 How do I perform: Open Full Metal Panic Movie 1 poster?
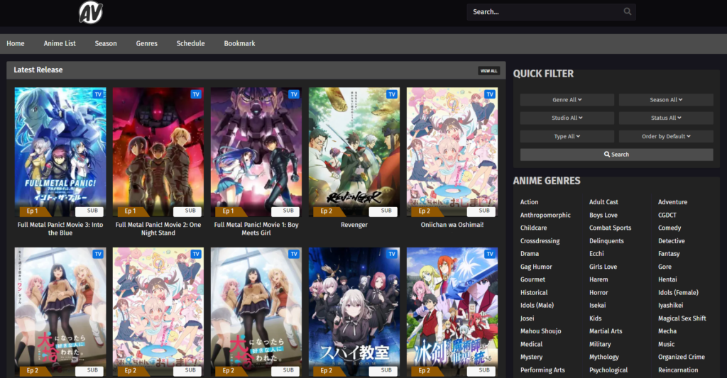point(256,152)
